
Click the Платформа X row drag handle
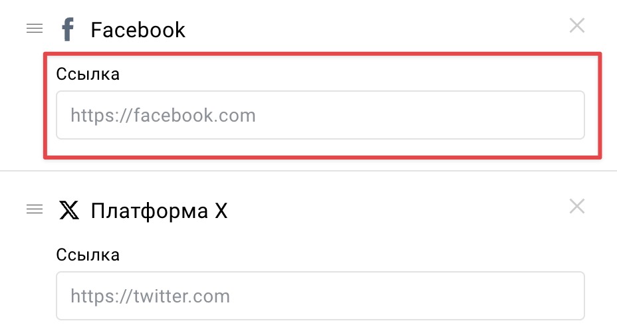[35, 209]
